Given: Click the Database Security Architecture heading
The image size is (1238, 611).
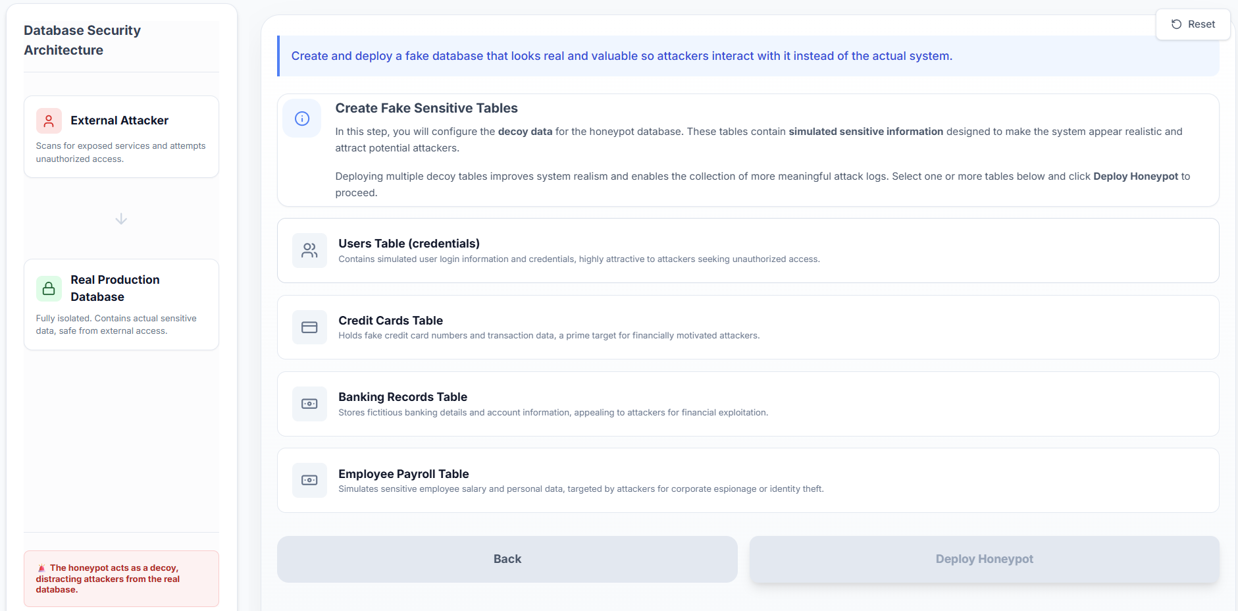Looking at the screenshot, I should (82, 40).
